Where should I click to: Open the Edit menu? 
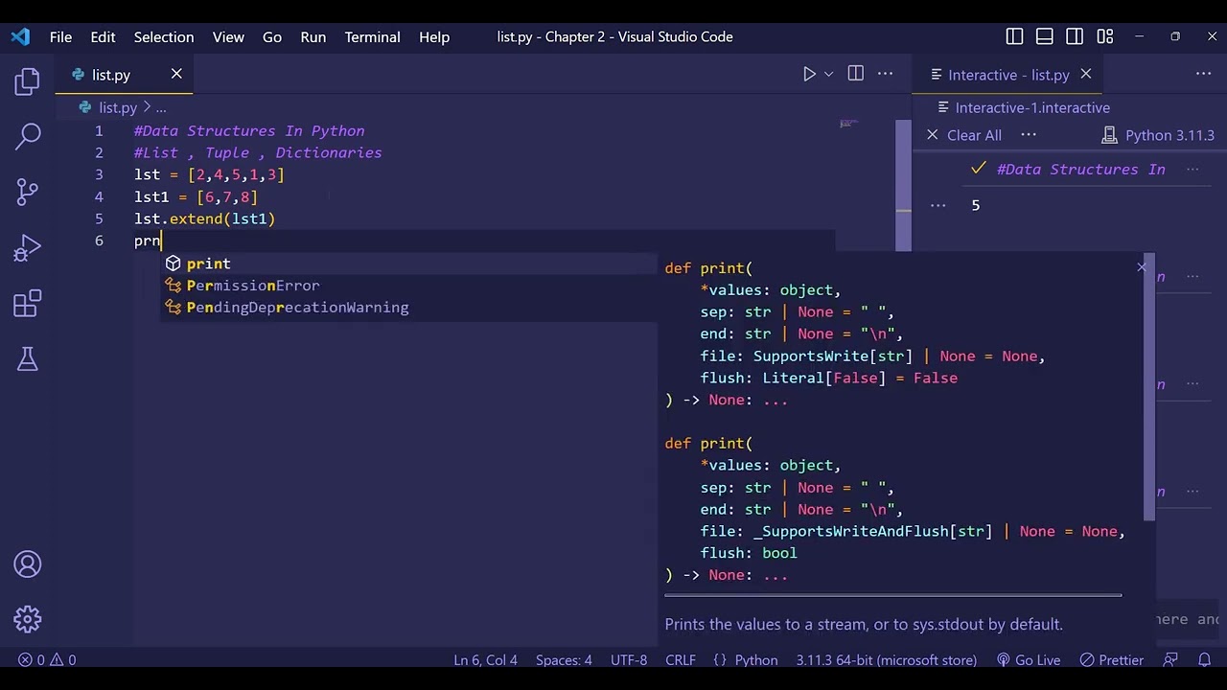click(103, 36)
